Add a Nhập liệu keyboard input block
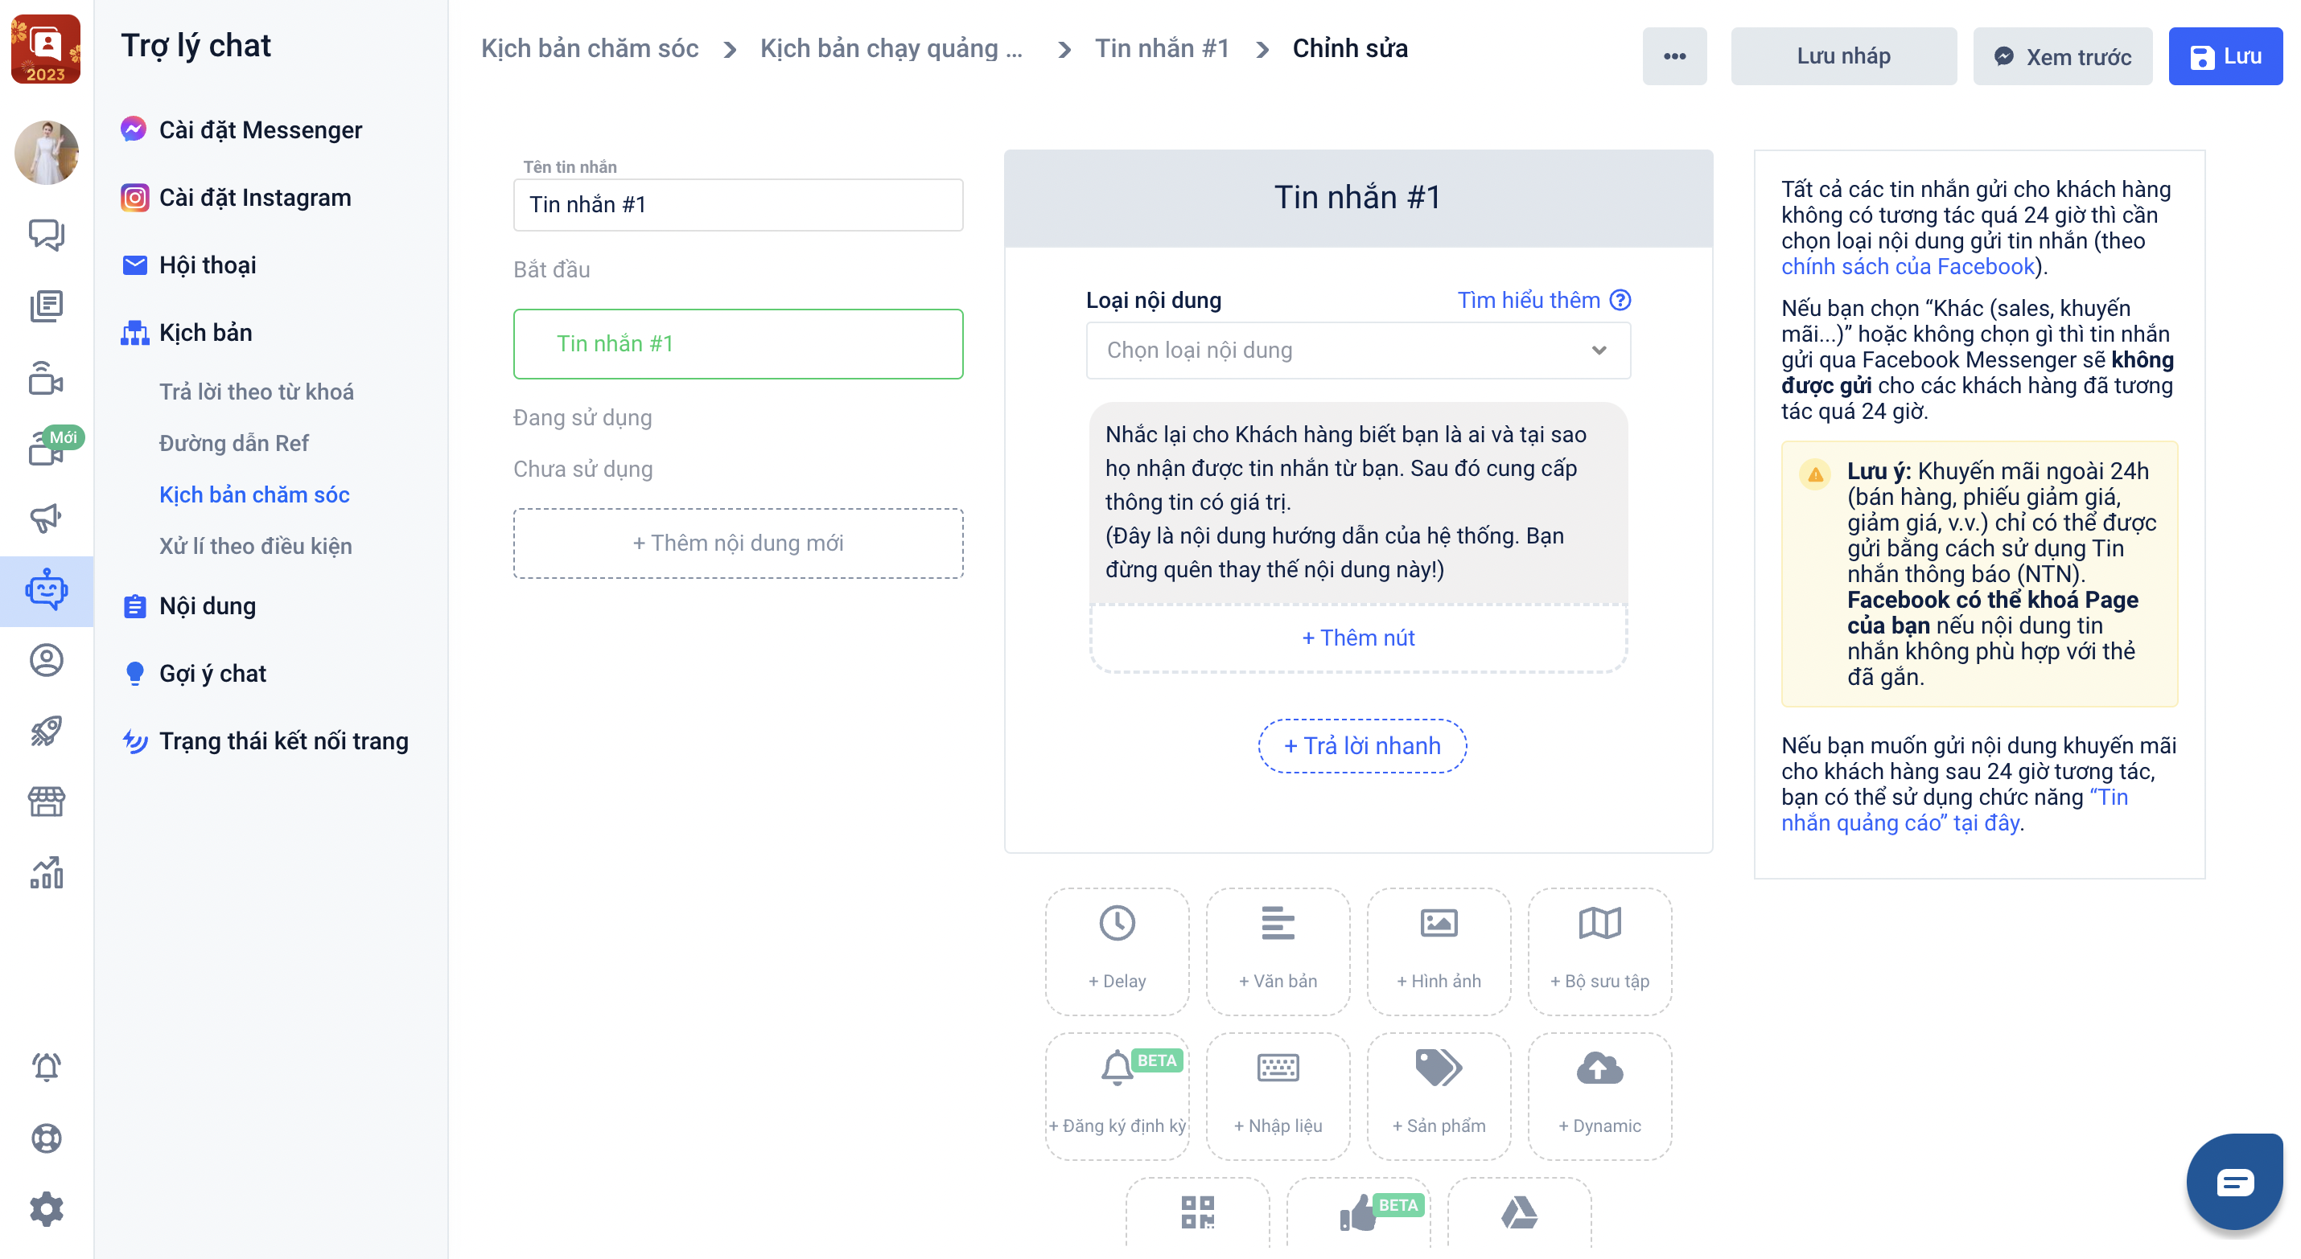 [x=1278, y=1096]
